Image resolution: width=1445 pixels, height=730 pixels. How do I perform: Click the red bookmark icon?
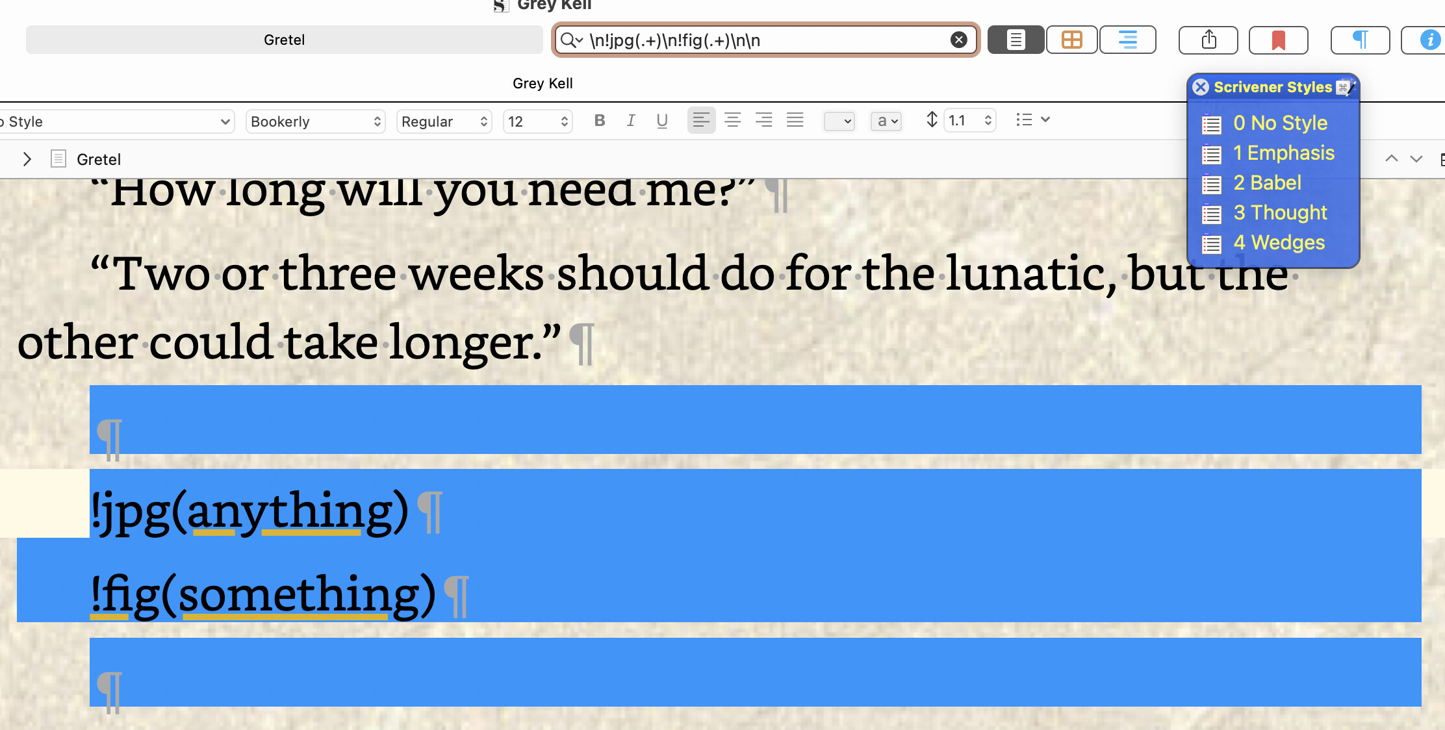[x=1278, y=40]
